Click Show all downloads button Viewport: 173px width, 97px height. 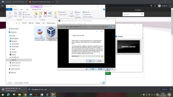(165, 89)
